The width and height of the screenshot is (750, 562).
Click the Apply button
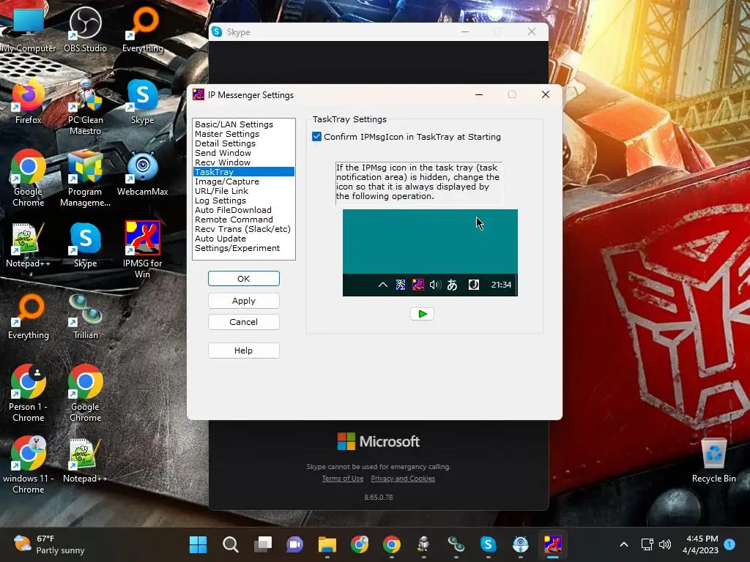pos(243,301)
